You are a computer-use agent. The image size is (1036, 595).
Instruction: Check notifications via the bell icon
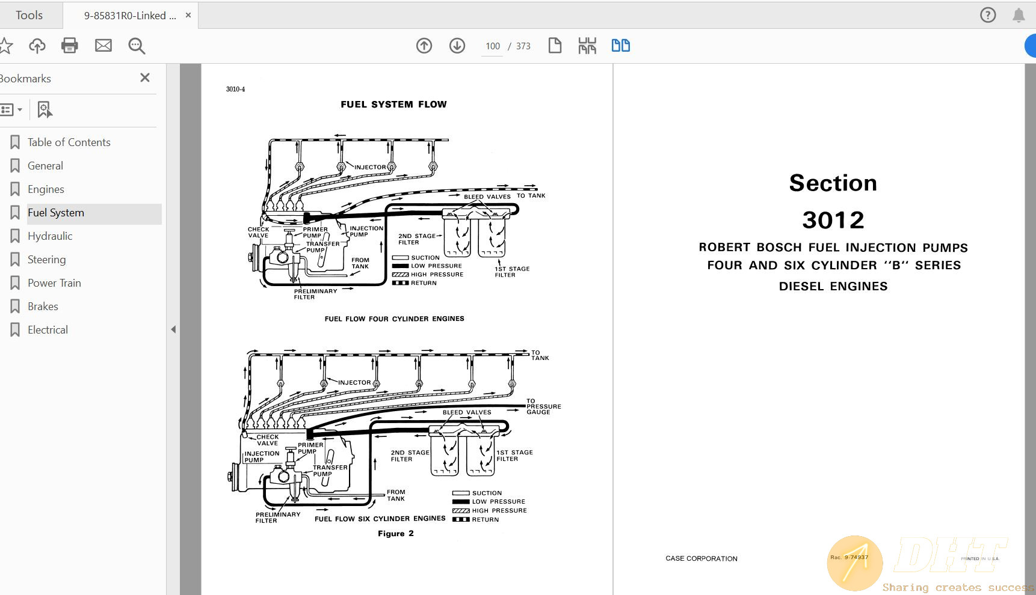click(x=1018, y=15)
